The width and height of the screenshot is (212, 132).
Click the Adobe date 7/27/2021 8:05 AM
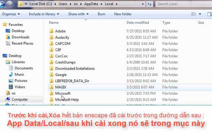coord(141,31)
